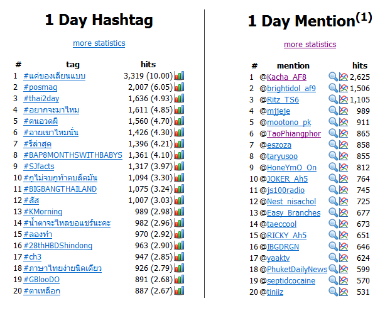The width and height of the screenshot is (385, 318).
Task: Visit @TaoPhiangphor mention link
Action: click(294, 133)
